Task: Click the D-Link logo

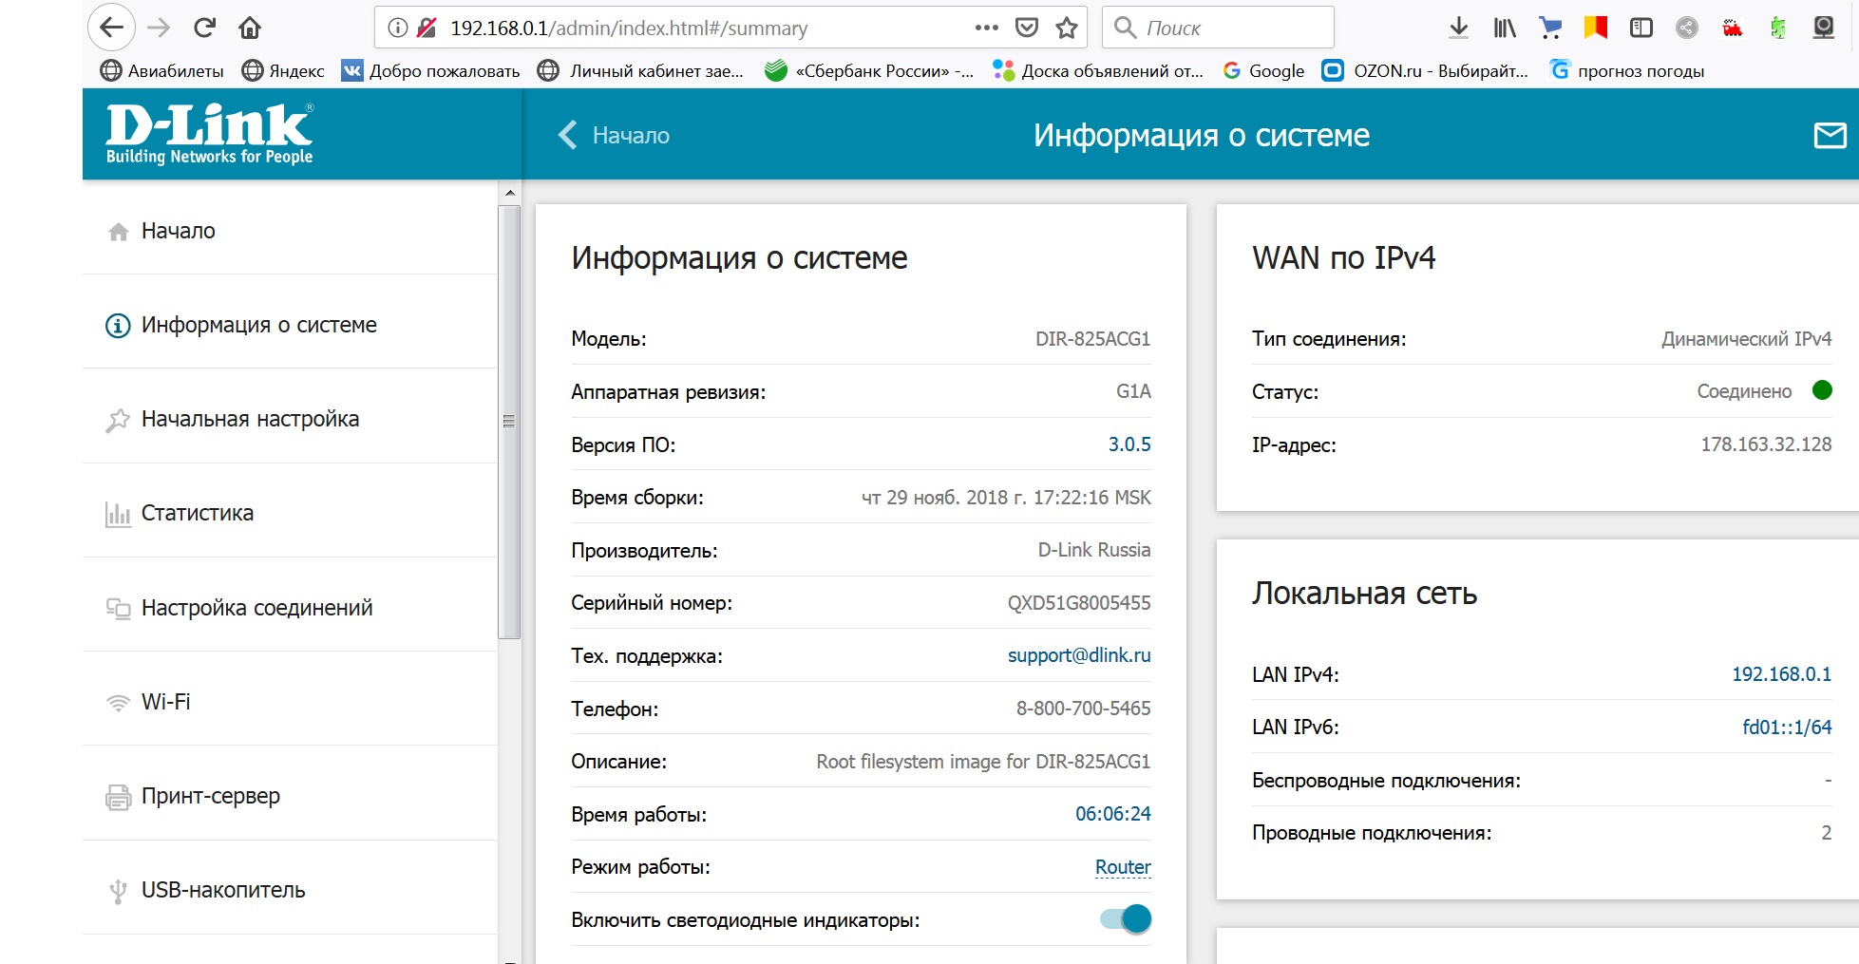Action: [x=209, y=134]
